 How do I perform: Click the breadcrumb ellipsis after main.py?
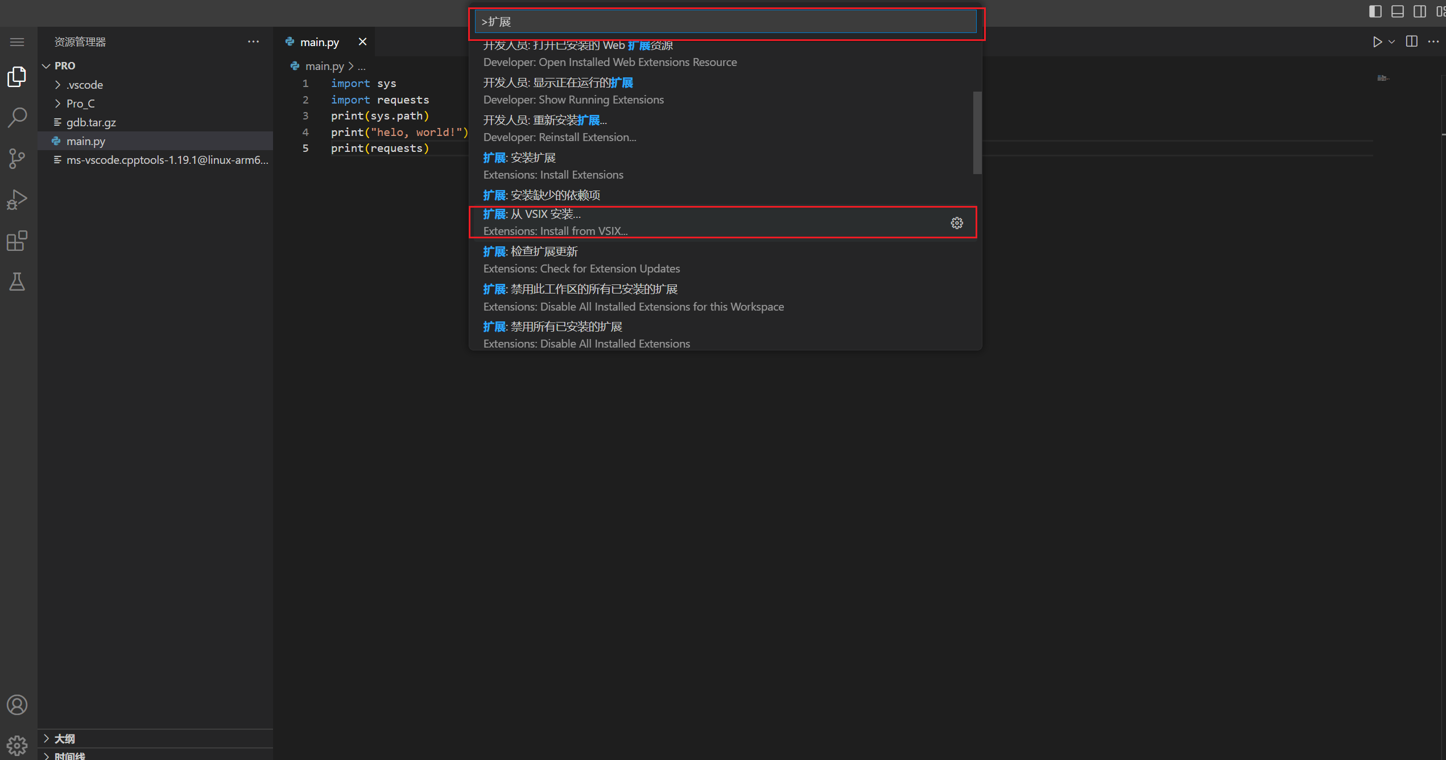click(x=361, y=66)
